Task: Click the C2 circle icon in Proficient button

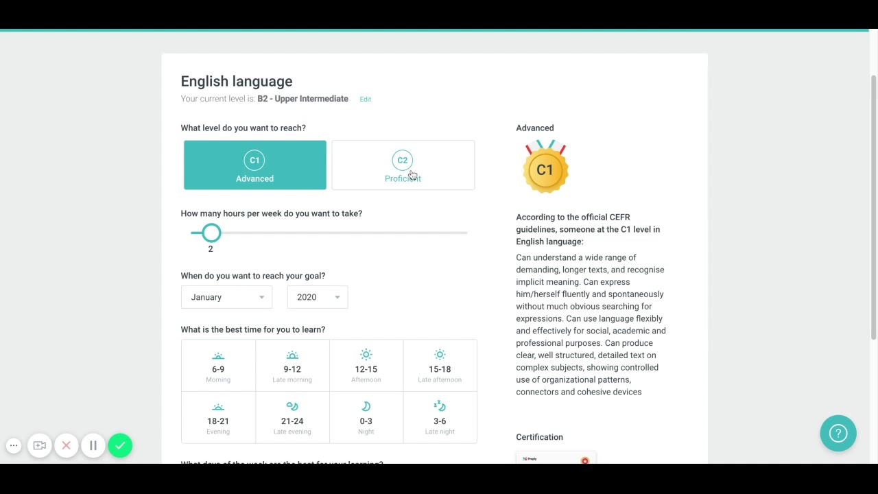Action: point(403,160)
